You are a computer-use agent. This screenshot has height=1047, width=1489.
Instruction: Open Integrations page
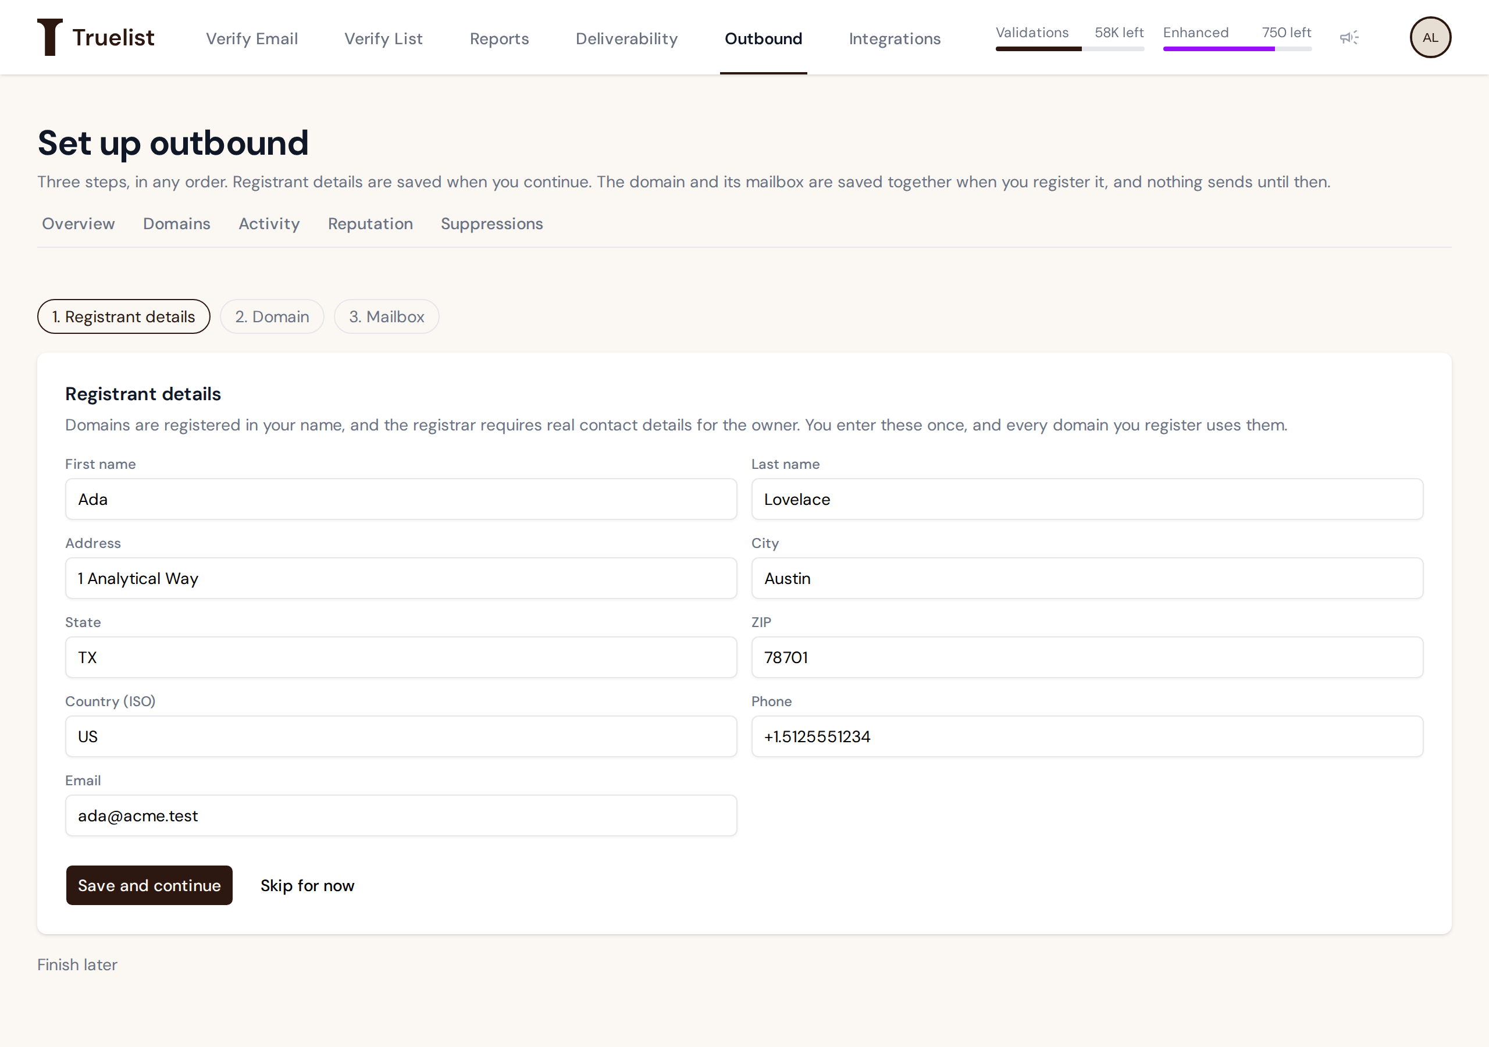(x=895, y=38)
